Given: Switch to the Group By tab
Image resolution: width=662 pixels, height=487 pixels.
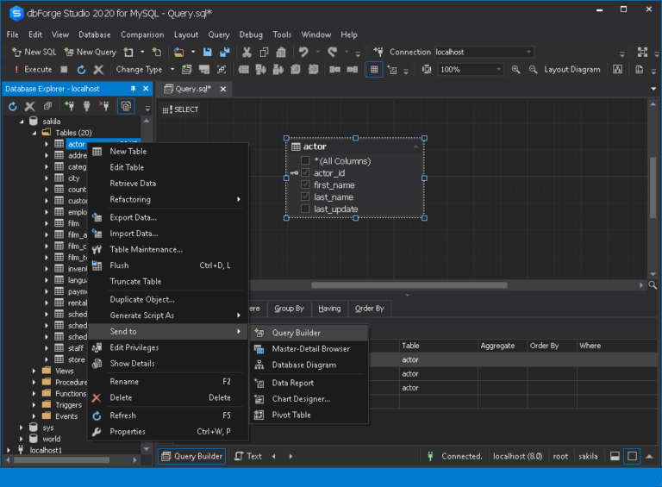Looking at the screenshot, I should point(289,309).
